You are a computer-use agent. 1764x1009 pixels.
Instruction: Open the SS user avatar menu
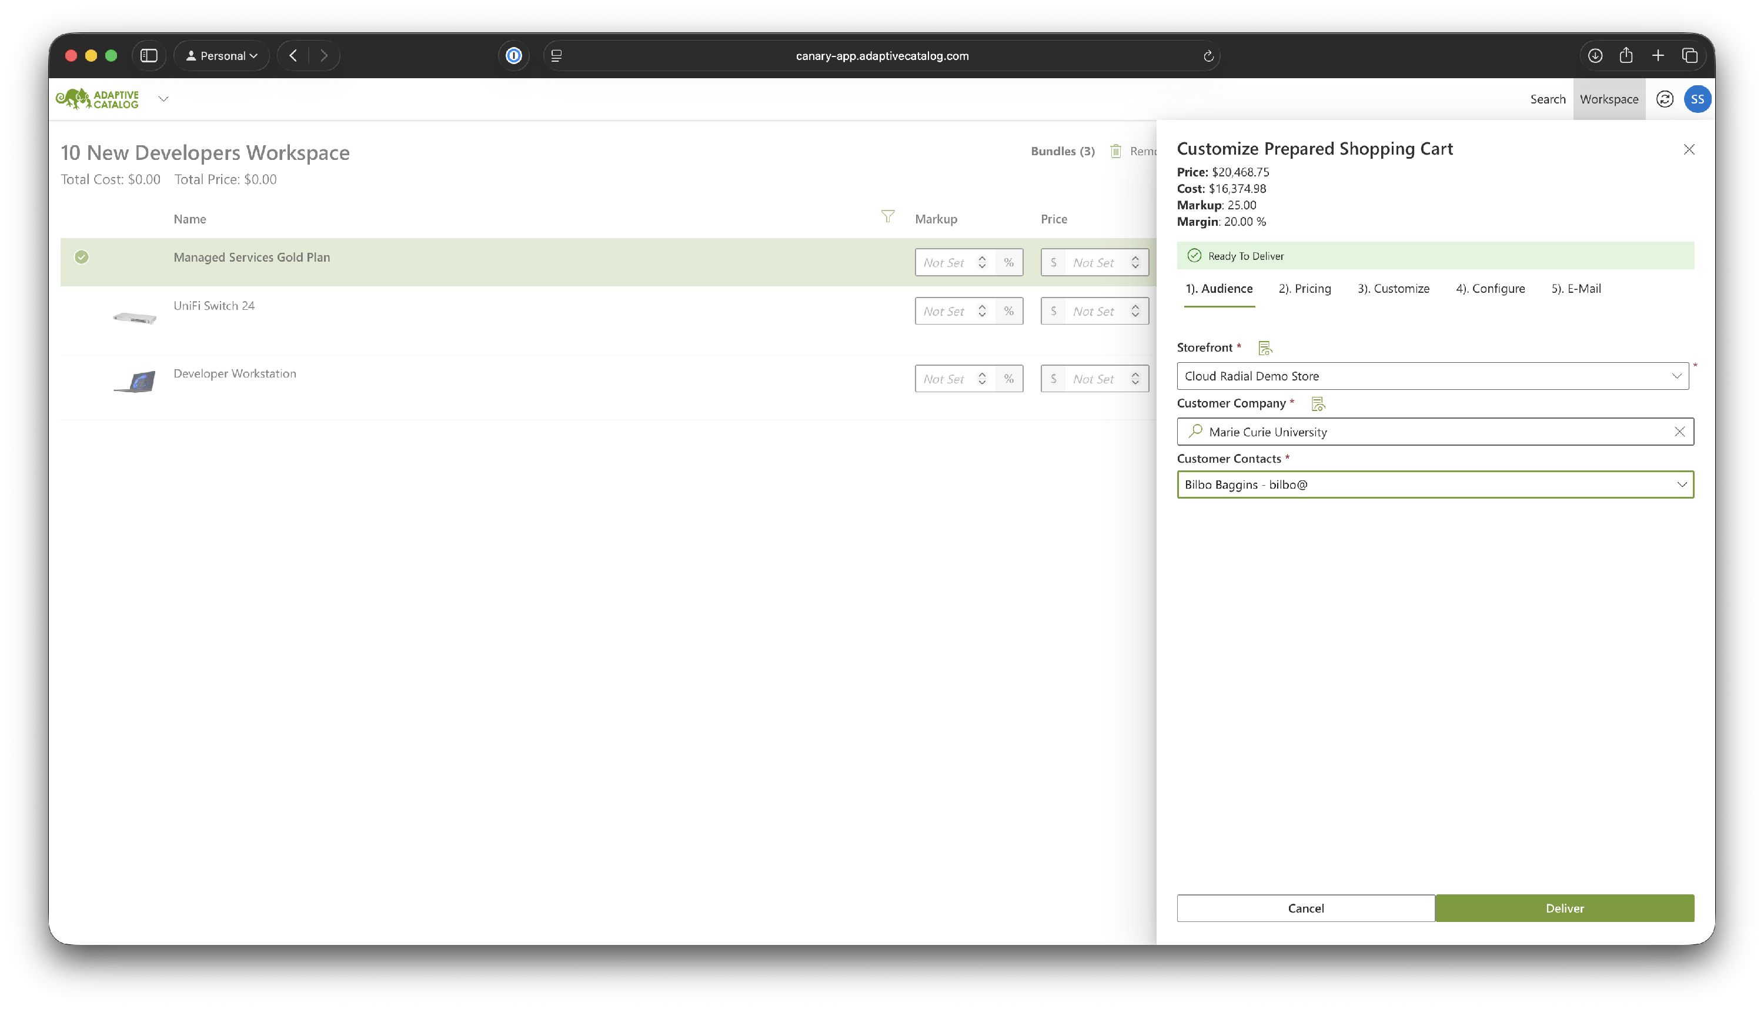point(1697,99)
